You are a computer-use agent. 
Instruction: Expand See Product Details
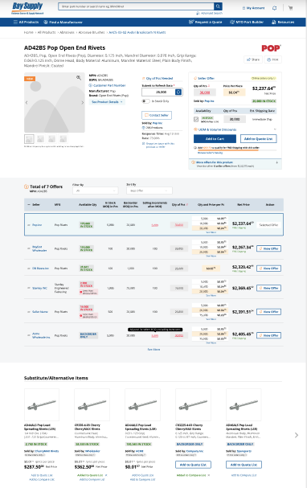(107, 102)
